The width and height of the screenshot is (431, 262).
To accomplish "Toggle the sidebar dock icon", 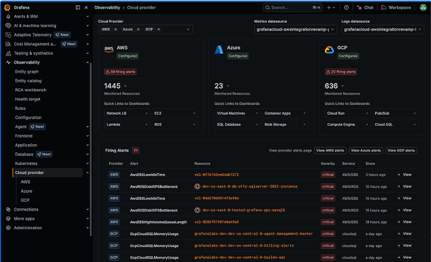I will (x=78, y=8).
